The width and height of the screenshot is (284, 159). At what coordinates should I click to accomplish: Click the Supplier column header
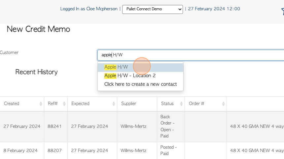pyautogui.click(x=128, y=104)
